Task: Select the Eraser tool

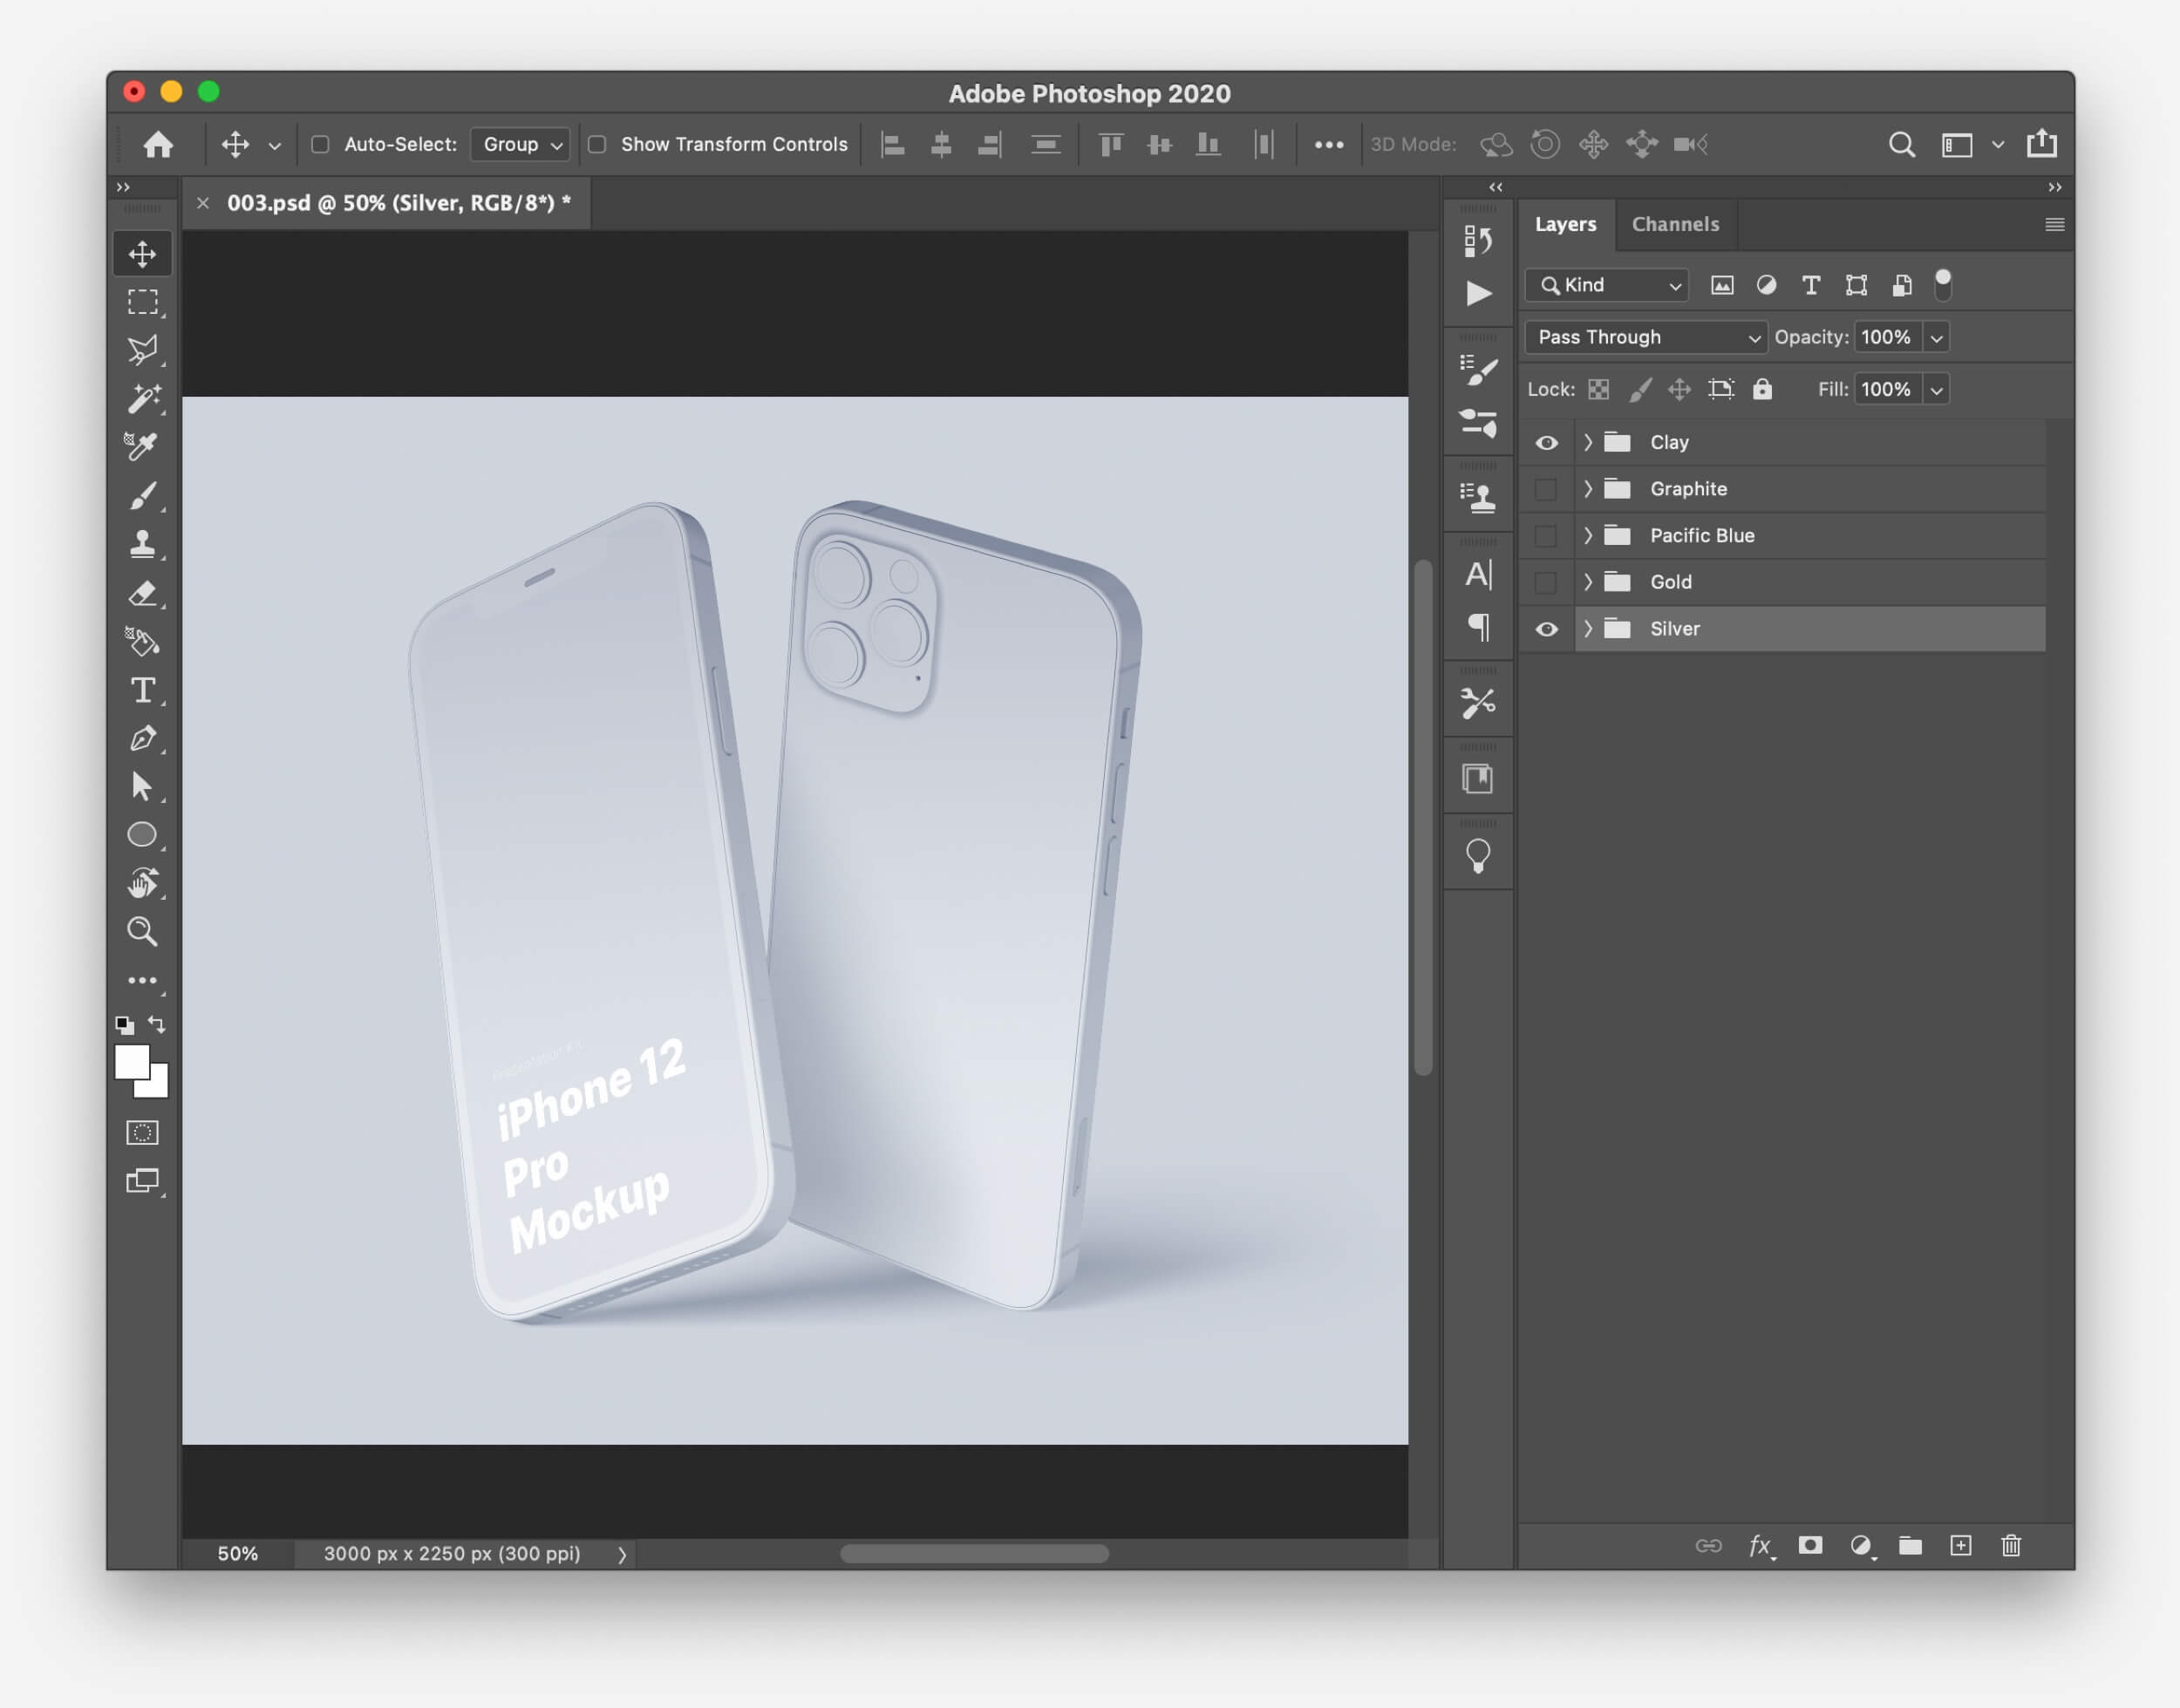Action: click(x=142, y=593)
